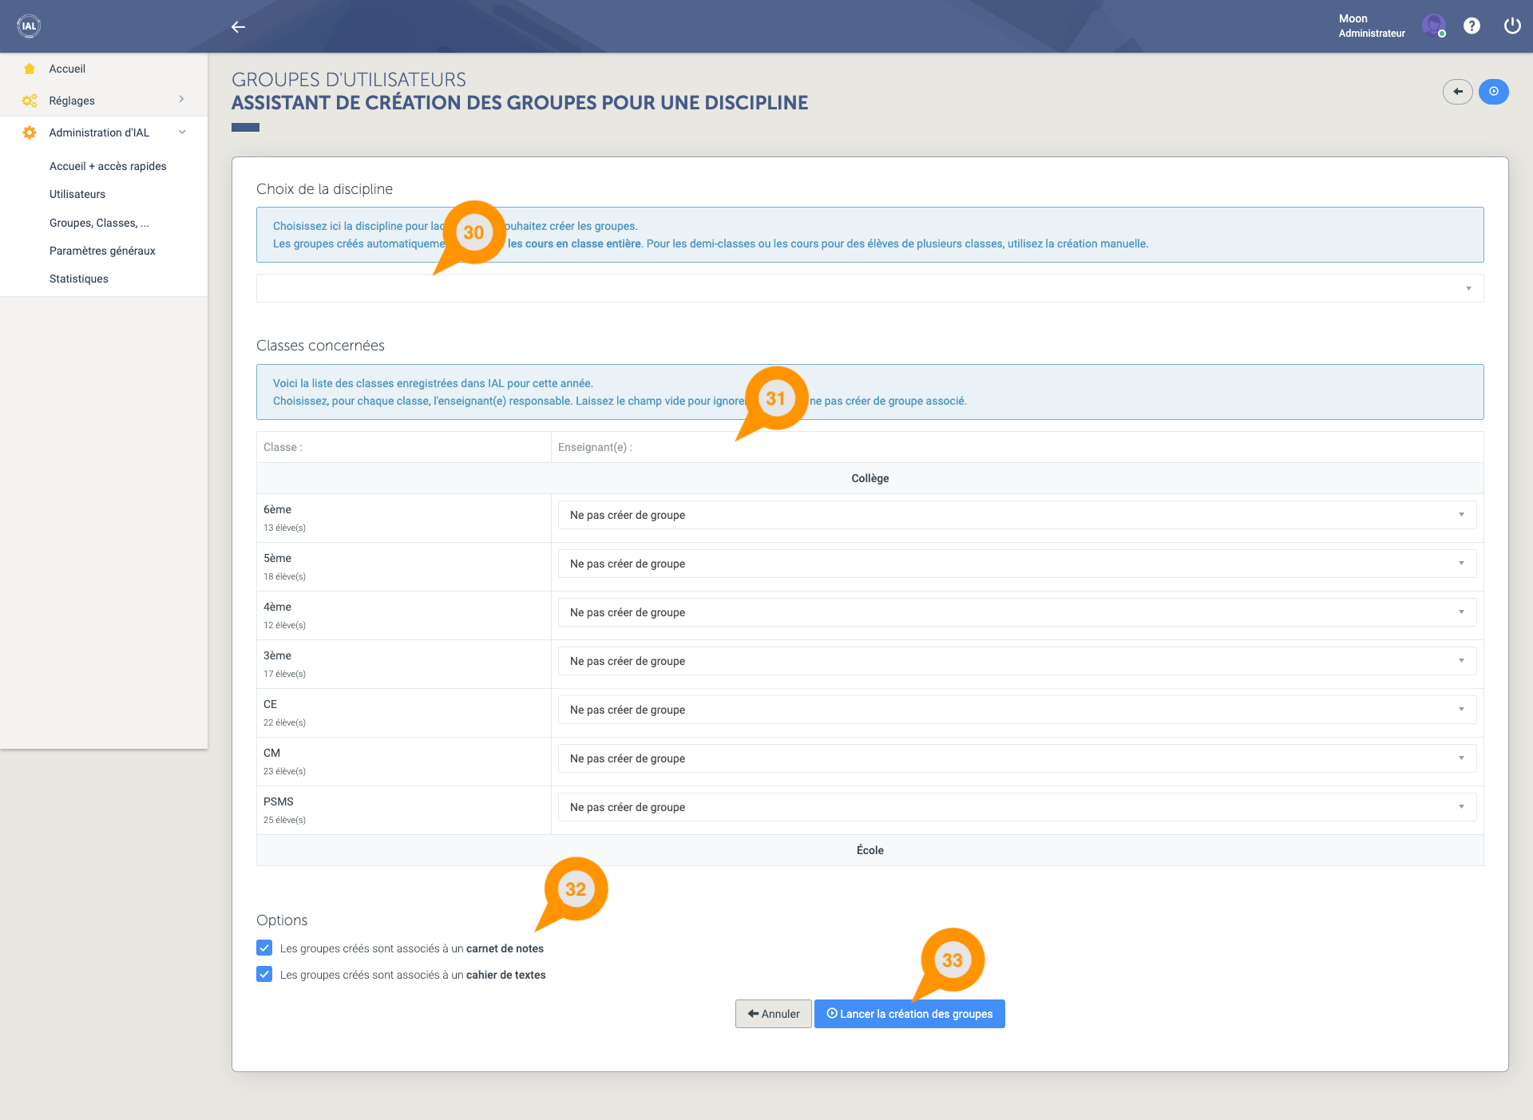Click the IAL logo icon
1533x1120 pixels.
pos(30,26)
